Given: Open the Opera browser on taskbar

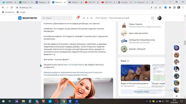Looking at the screenshot, I should point(57,101).
